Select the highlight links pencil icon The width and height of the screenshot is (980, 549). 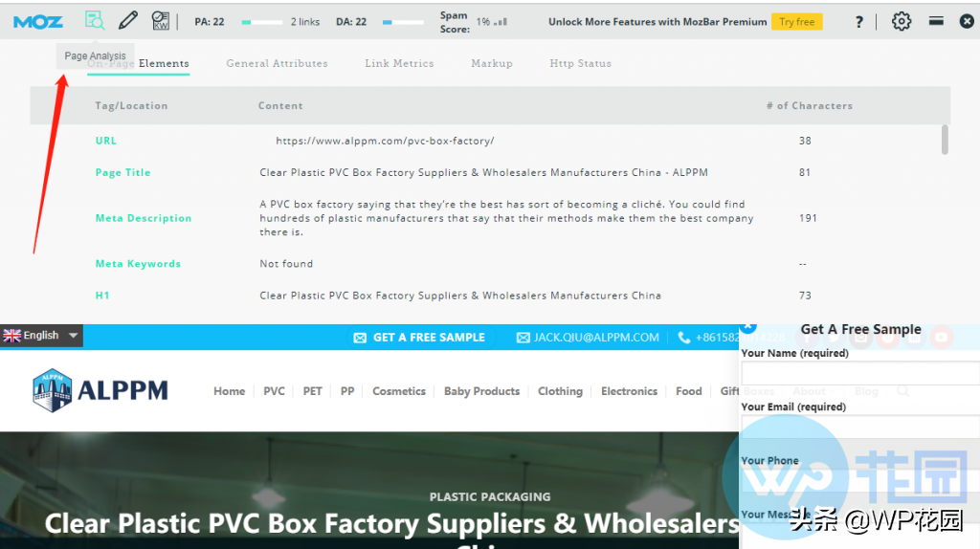click(x=128, y=21)
